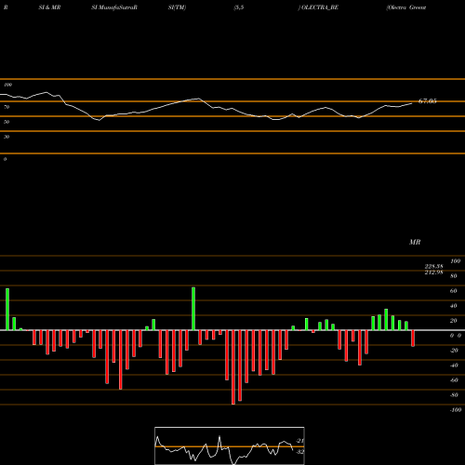Open the mini overview chart thumbnail
The image size is (465, 465).
click(230, 445)
